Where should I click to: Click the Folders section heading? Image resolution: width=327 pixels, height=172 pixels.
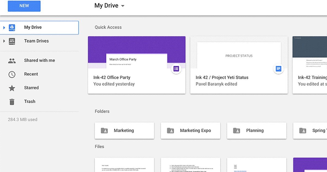(102, 111)
